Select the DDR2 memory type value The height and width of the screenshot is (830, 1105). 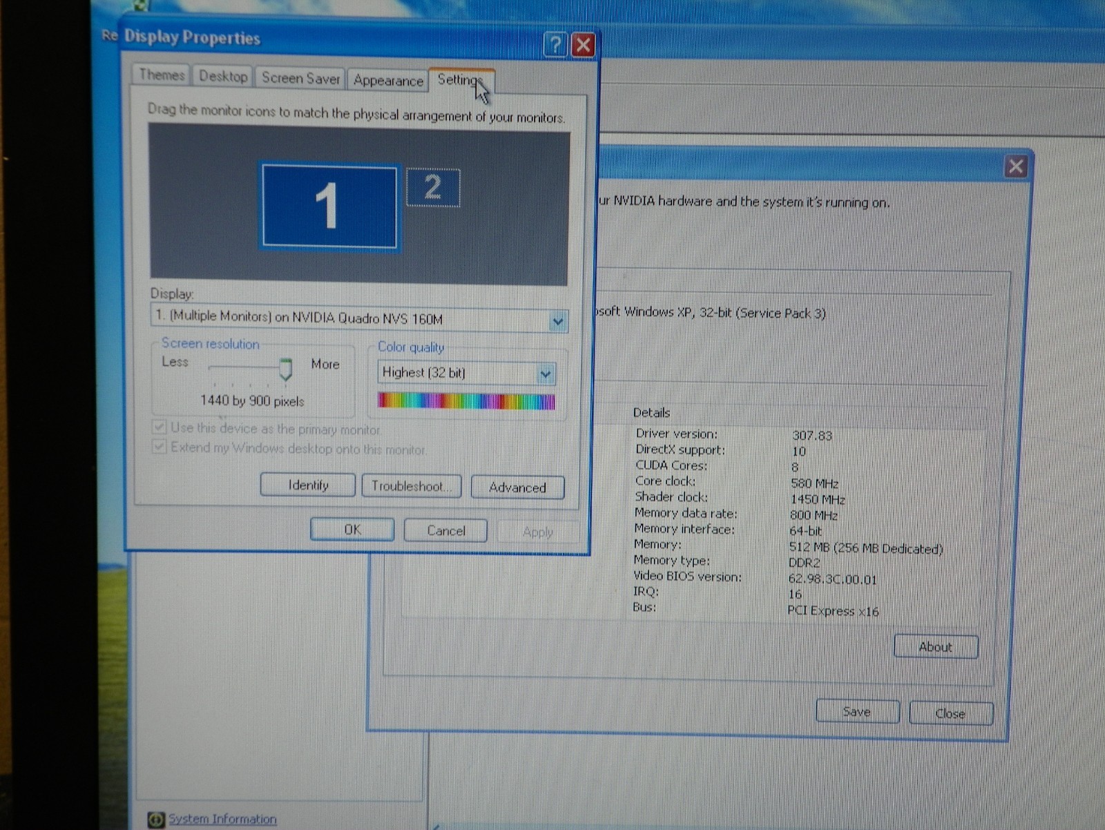tap(805, 563)
